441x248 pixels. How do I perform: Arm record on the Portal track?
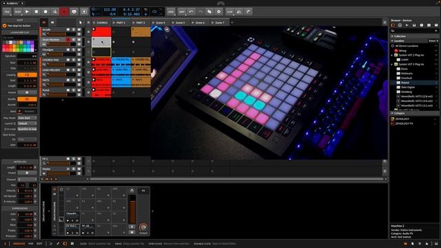point(68,90)
